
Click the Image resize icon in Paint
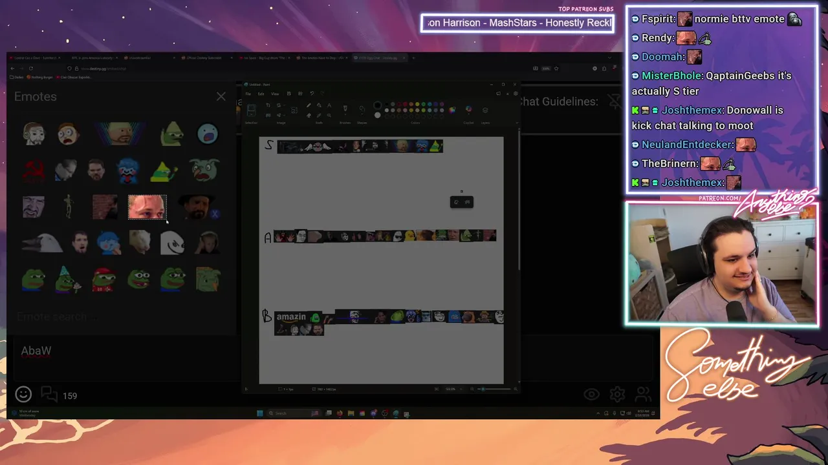pos(268,115)
